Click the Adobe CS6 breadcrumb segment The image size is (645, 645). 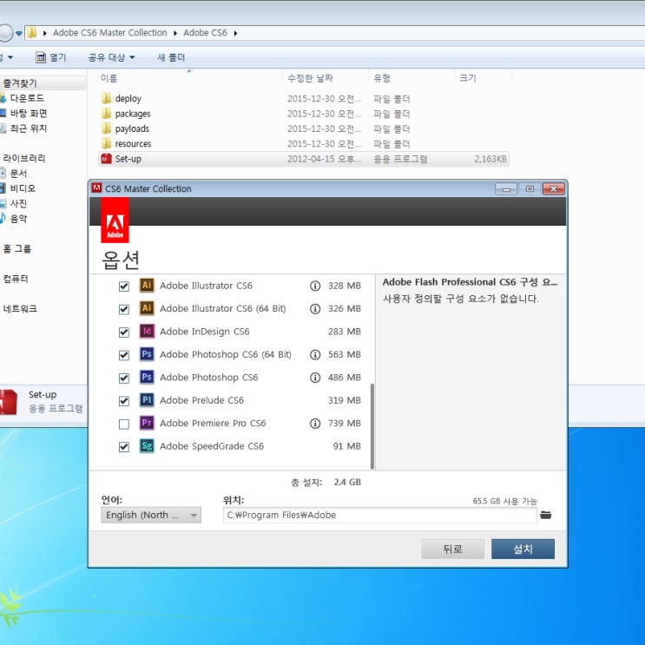coord(205,32)
